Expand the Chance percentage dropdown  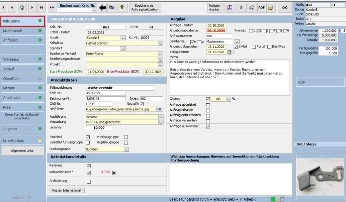(229, 99)
